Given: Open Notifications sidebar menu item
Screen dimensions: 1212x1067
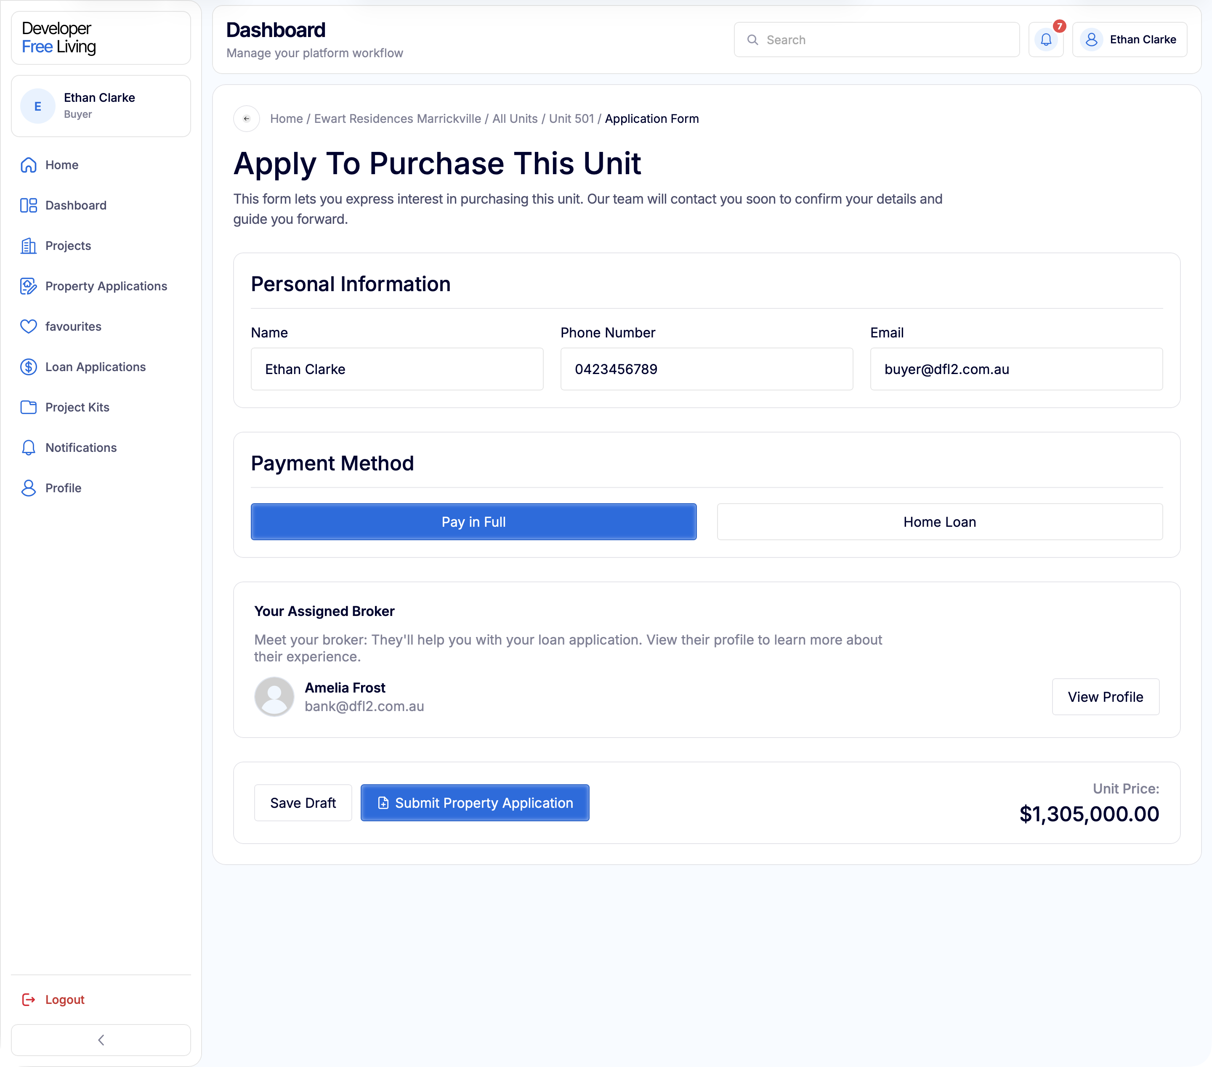Looking at the screenshot, I should coord(101,448).
